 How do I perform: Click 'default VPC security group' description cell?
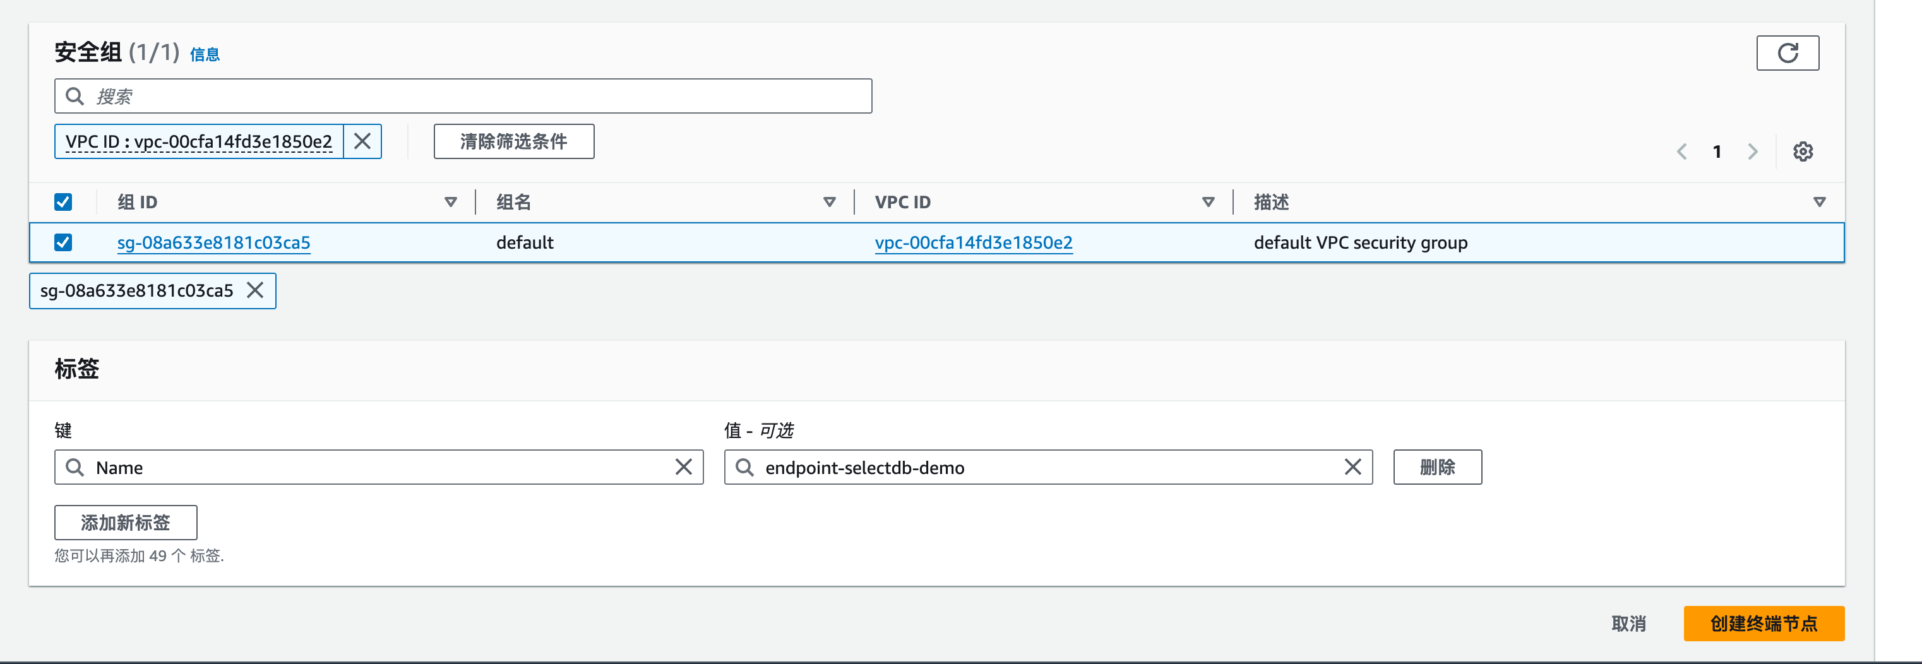[x=1360, y=242]
